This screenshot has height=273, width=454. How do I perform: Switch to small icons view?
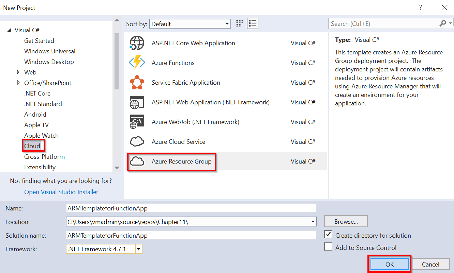(240, 23)
